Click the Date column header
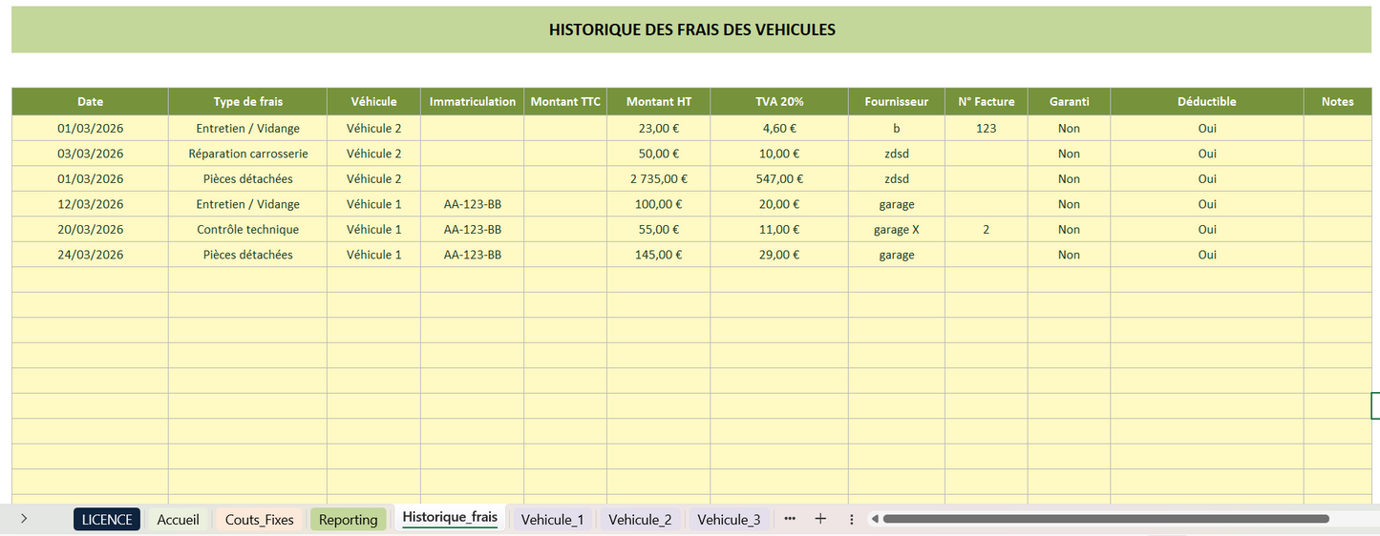The width and height of the screenshot is (1380, 536). click(91, 101)
